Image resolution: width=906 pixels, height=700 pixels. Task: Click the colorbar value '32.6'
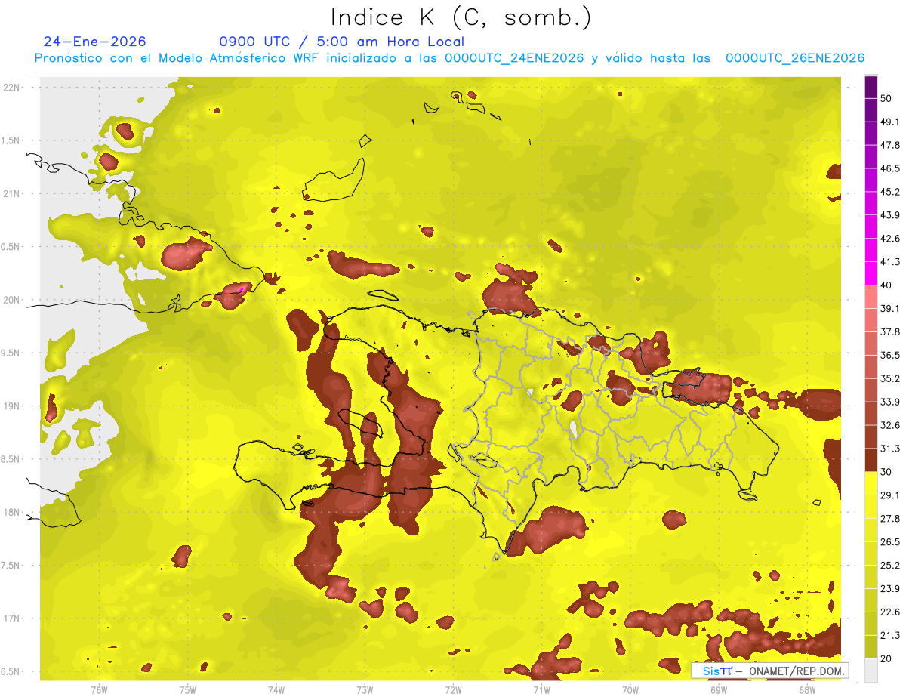pos(889,425)
